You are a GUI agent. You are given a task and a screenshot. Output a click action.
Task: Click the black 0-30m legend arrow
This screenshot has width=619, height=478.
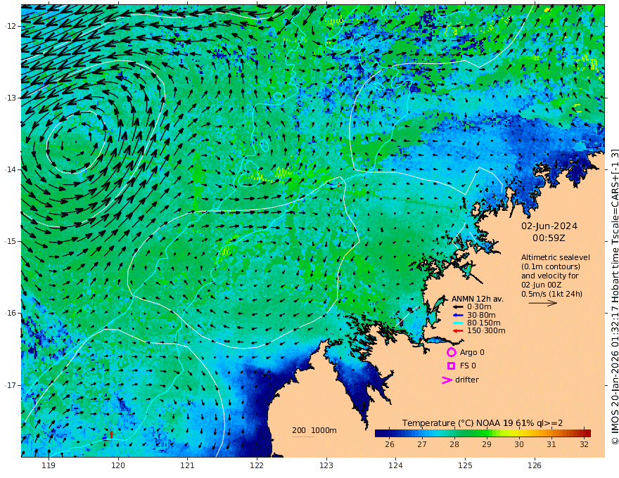(457, 307)
